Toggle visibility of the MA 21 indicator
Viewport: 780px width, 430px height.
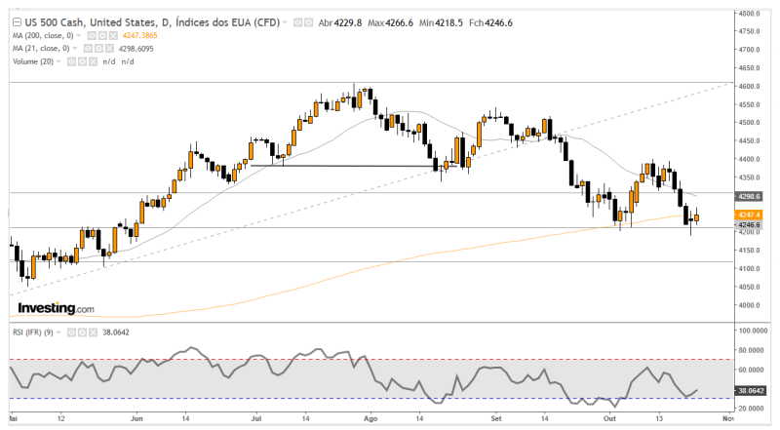coord(85,47)
